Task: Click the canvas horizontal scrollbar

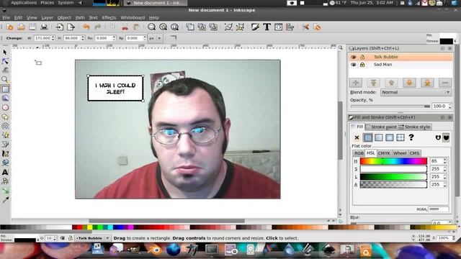Action: [x=166, y=221]
